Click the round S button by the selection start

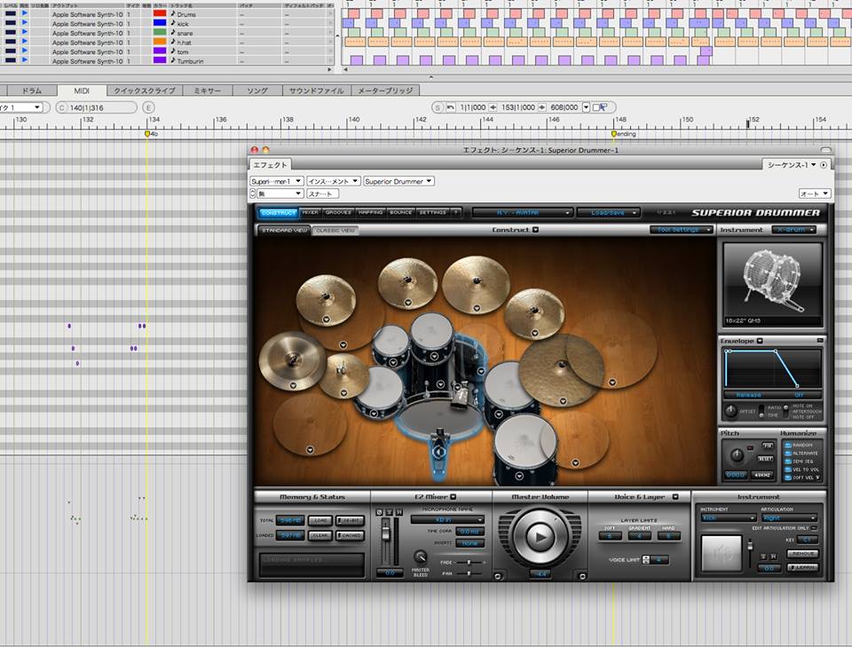tap(438, 107)
